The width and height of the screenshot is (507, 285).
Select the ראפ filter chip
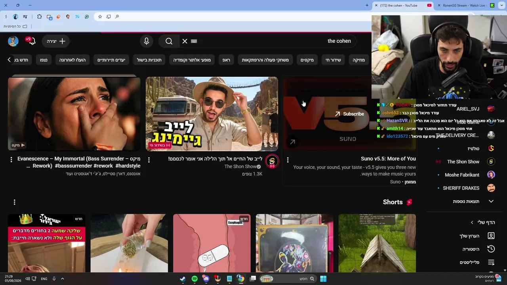click(226, 60)
